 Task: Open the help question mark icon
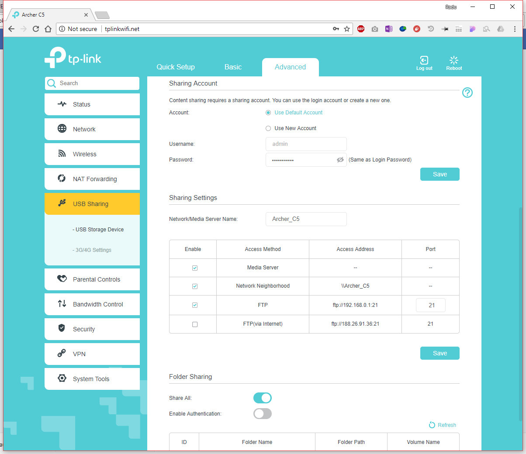(467, 93)
